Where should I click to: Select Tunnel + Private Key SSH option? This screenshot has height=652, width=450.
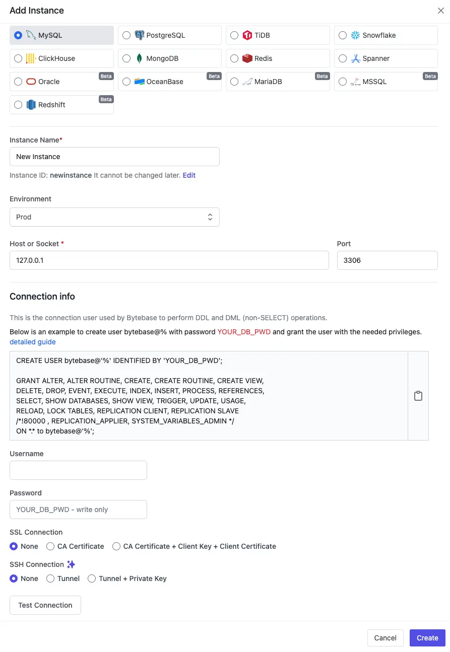pos(92,578)
